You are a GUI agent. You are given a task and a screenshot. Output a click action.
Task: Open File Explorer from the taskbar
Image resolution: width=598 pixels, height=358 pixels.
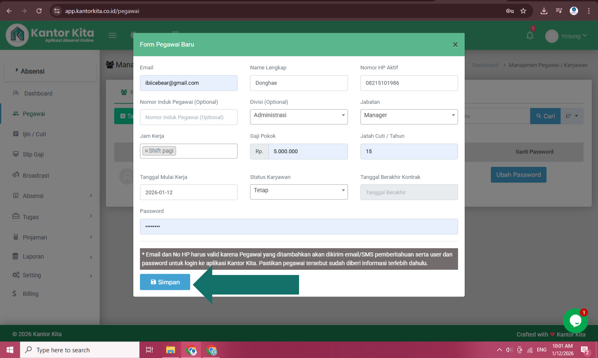tap(170, 350)
